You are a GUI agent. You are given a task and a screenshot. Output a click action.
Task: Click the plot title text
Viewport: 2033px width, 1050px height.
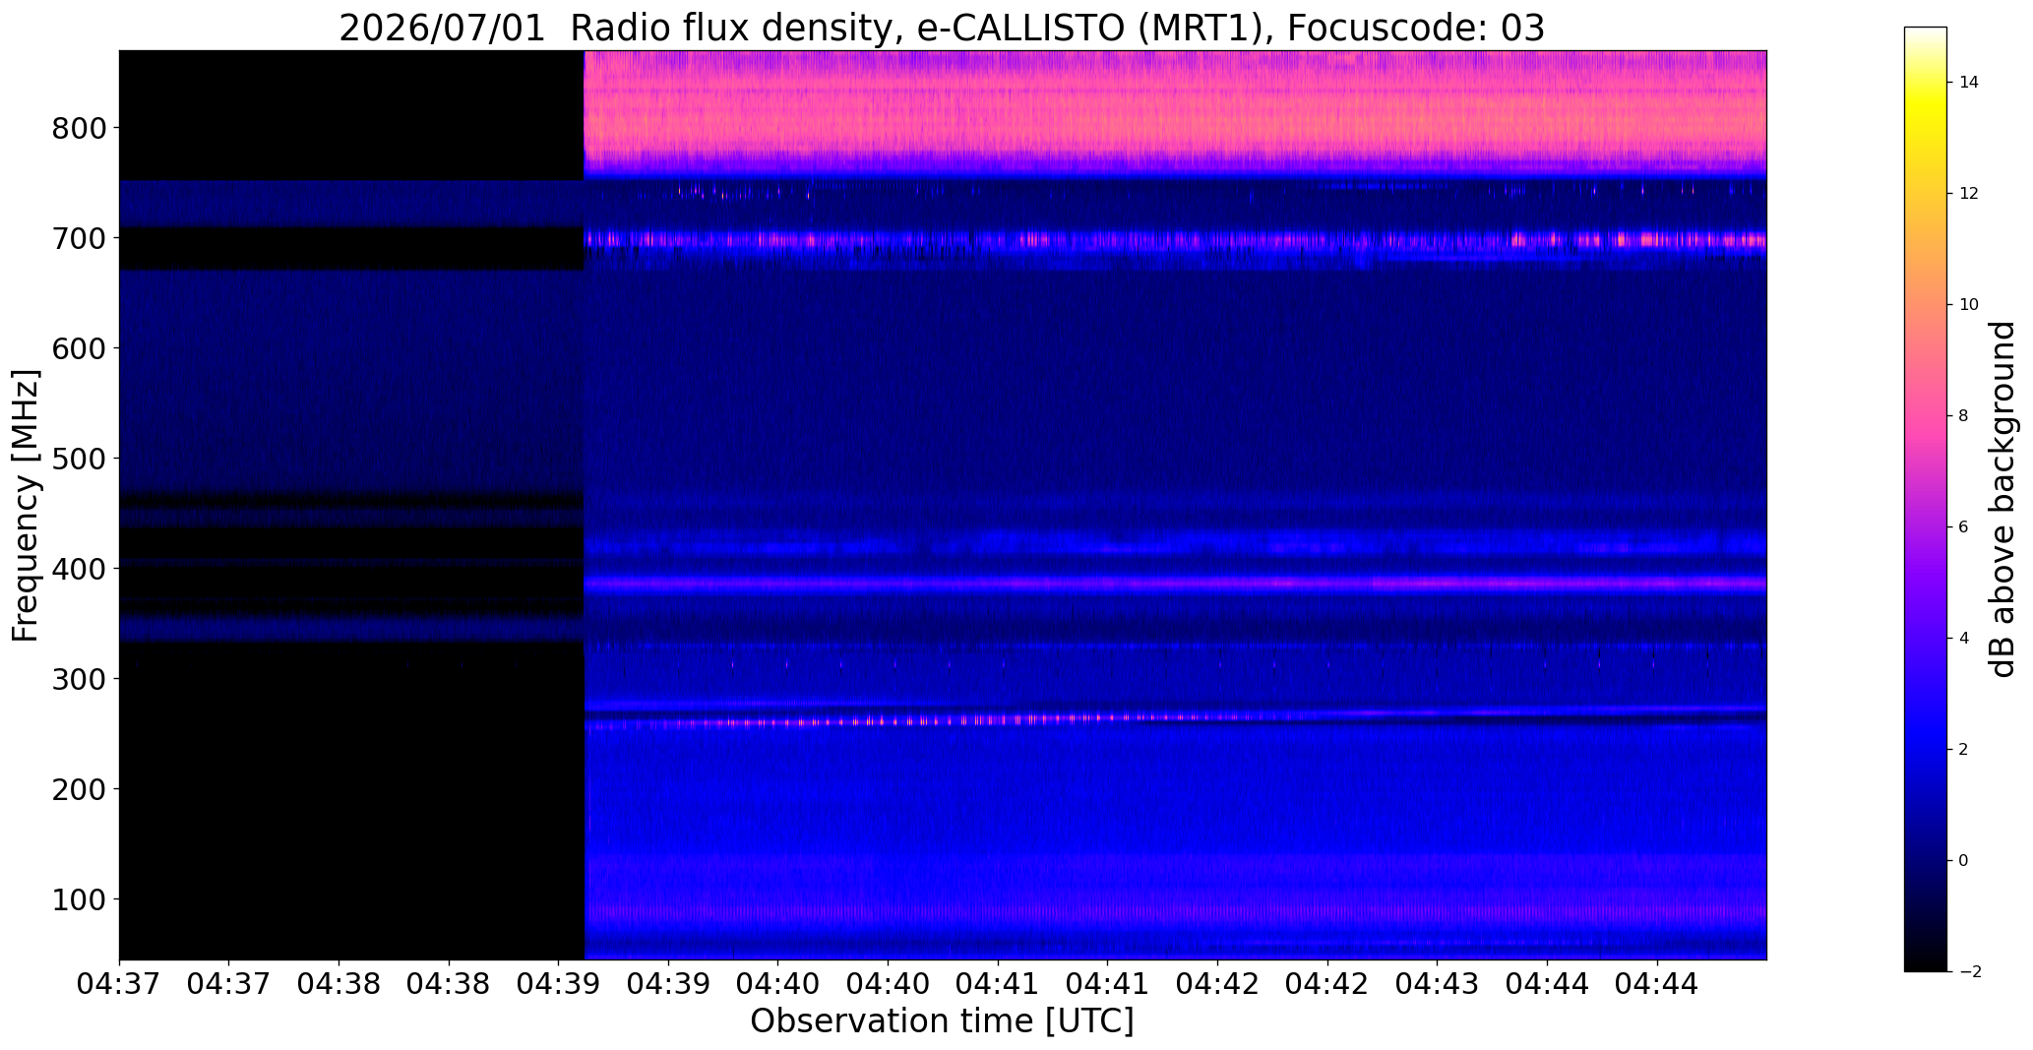942,29
